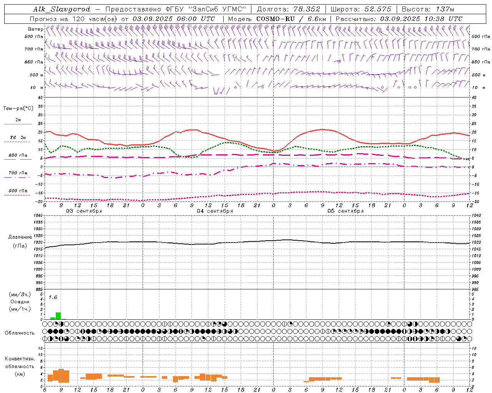Select the 'Долгота: 78.352' longitude value

click(x=288, y=9)
